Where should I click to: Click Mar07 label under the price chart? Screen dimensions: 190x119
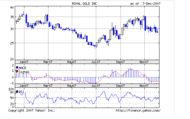click(x=48, y=62)
